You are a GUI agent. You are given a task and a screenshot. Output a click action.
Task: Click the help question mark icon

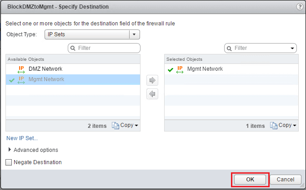tap(300, 7)
